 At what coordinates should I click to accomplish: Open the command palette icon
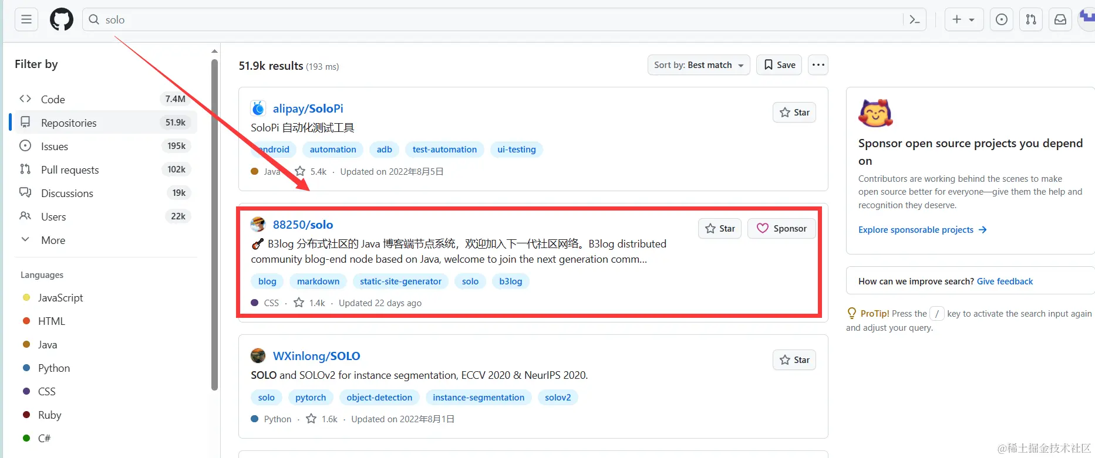click(x=914, y=19)
